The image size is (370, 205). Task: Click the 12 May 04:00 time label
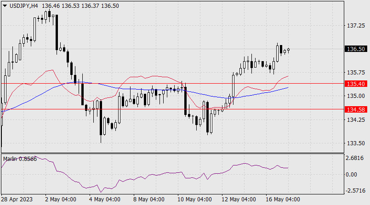(239, 199)
